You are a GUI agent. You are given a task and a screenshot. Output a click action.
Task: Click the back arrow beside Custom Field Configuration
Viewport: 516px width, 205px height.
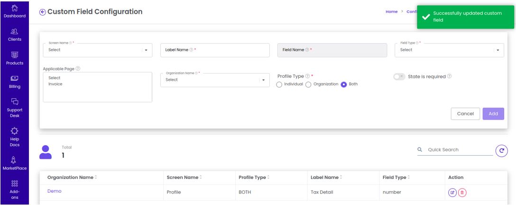(43, 12)
